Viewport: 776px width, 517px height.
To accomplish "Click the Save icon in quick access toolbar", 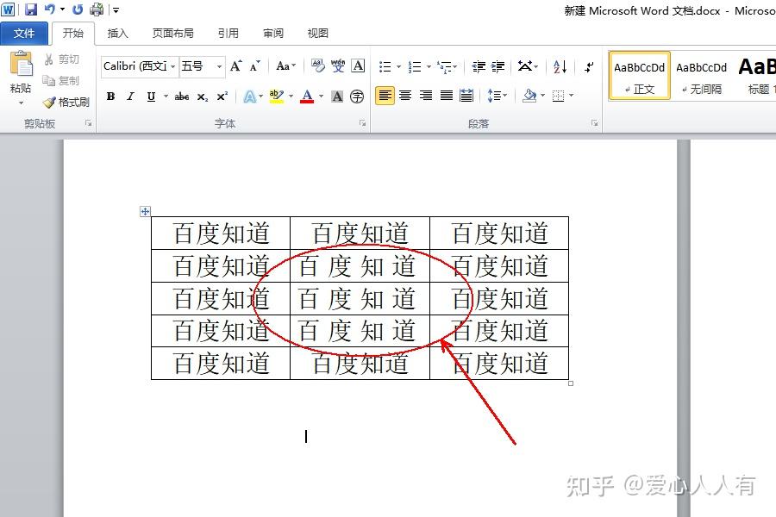I will (31, 9).
